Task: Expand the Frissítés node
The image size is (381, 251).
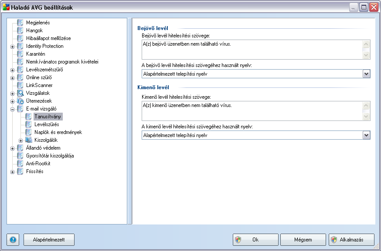Action: 12,172
